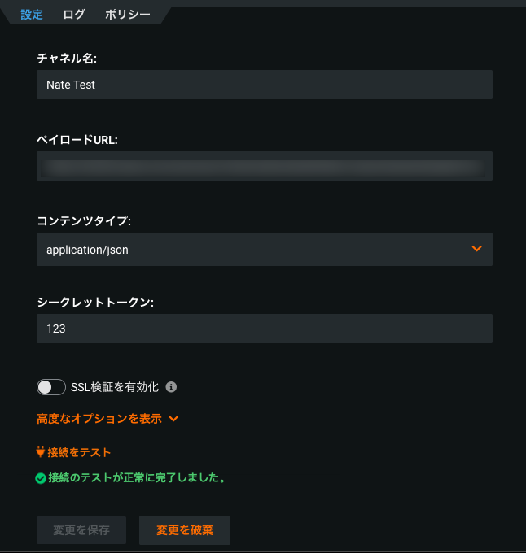Open the コンテンツタイプ application/json dropdown
This screenshot has height=553, width=526.
(264, 250)
